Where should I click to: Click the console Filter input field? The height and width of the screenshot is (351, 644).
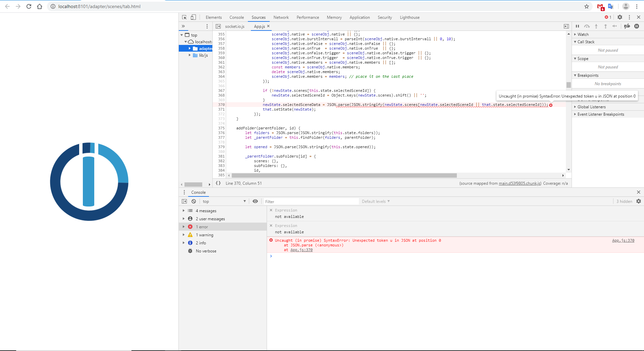311,201
